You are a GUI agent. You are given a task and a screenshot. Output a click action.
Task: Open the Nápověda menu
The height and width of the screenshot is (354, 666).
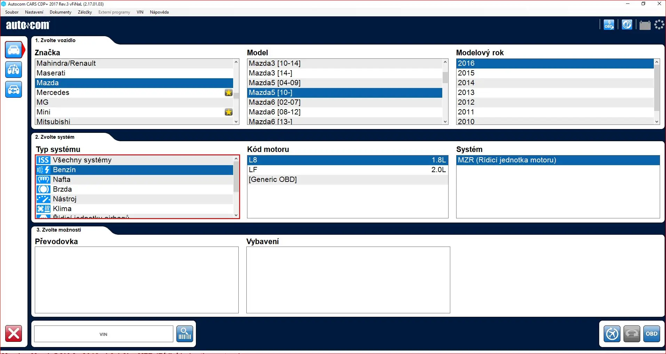click(159, 12)
